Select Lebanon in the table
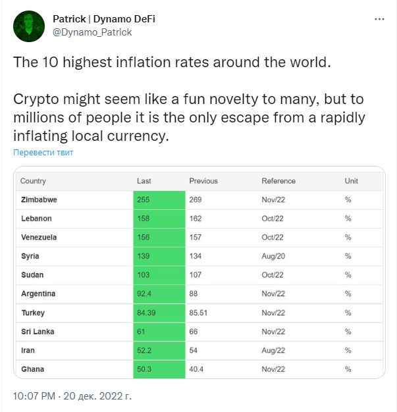The height and width of the screenshot is (412, 397). click(36, 219)
